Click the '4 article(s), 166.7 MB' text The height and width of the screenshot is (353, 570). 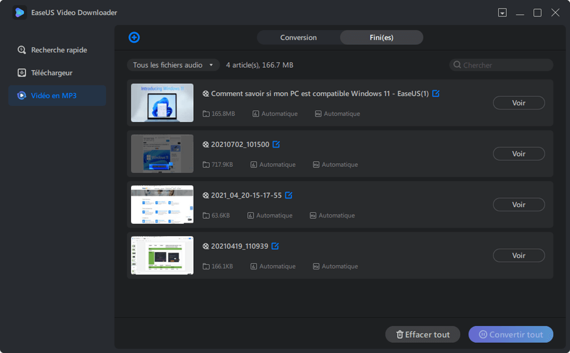coord(259,65)
